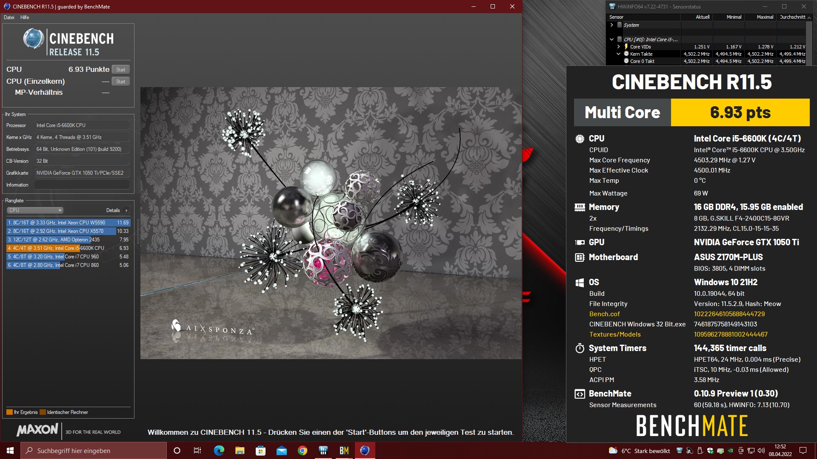Open the notification center icon

[x=803, y=450]
